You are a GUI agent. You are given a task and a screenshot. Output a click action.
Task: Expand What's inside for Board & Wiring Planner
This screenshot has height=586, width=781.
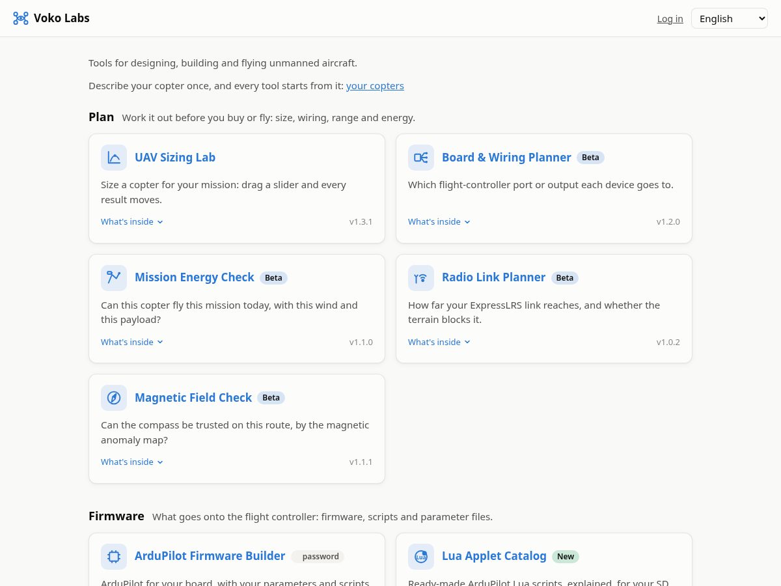coord(439,222)
